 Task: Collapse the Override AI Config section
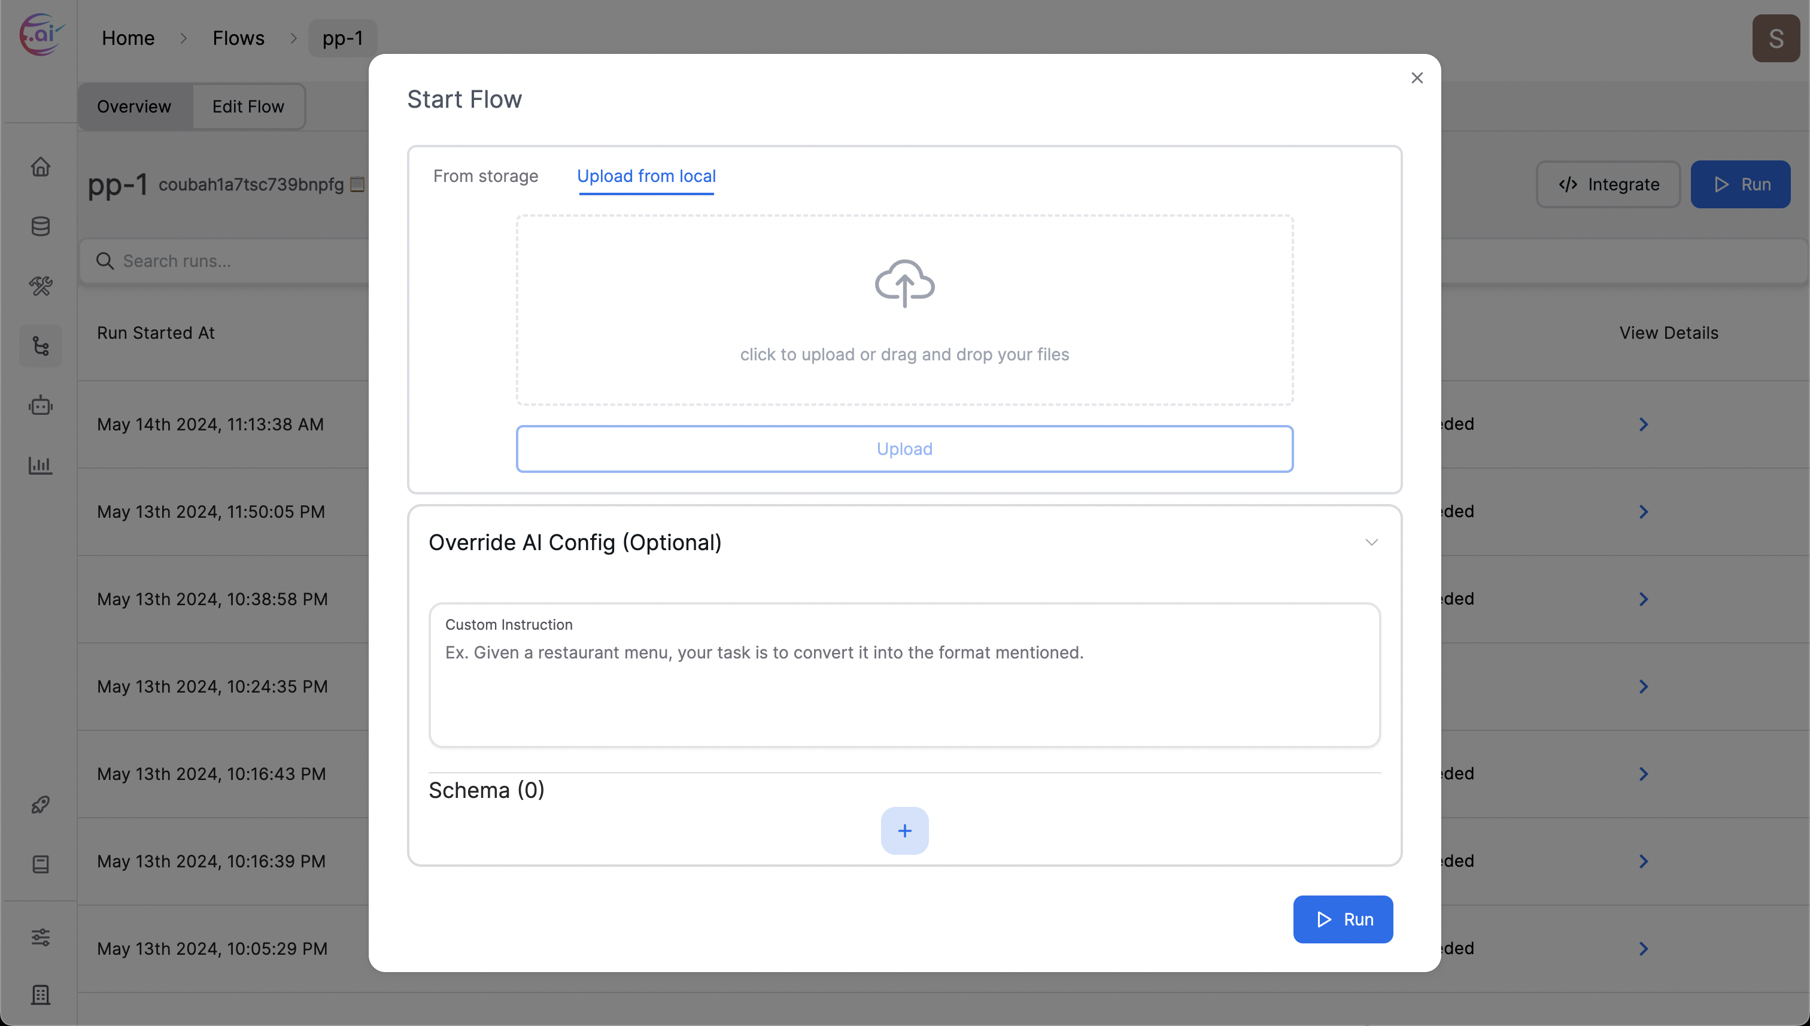click(x=1370, y=542)
